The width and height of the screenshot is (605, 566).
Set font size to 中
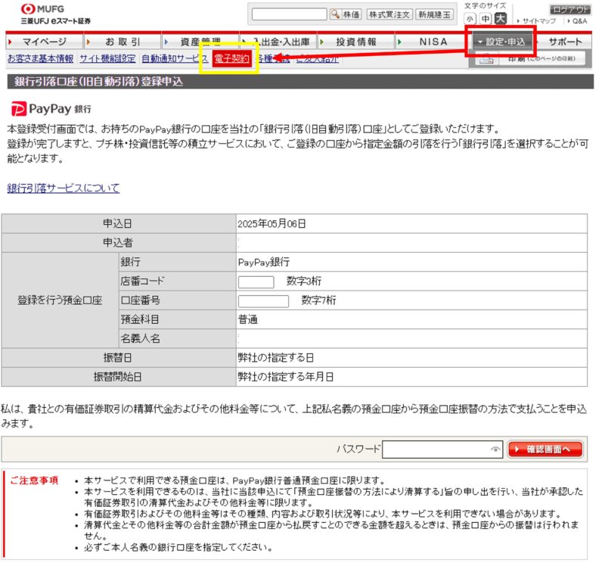pyautogui.click(x=486, y=18)
